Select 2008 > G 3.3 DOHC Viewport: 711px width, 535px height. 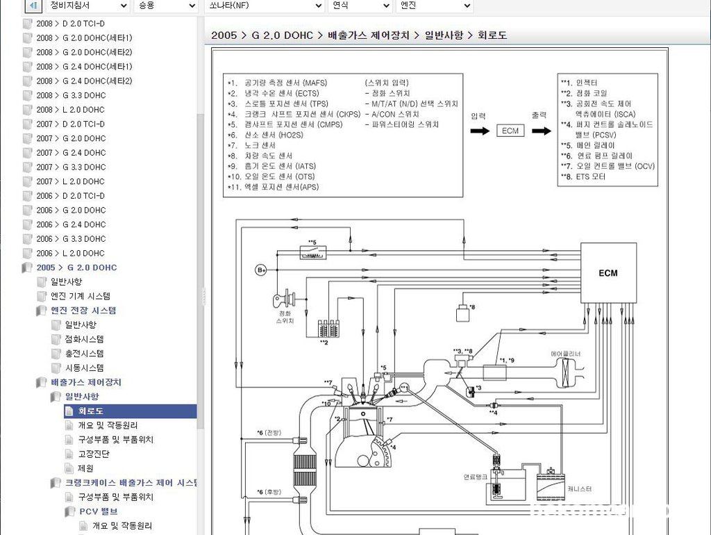pyautogui.click(x=72, y=95)
